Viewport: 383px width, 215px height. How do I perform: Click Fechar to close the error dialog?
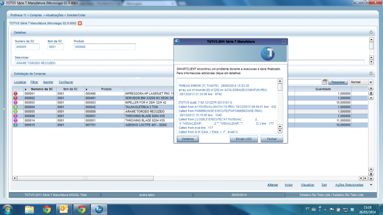tap(271, 139)
